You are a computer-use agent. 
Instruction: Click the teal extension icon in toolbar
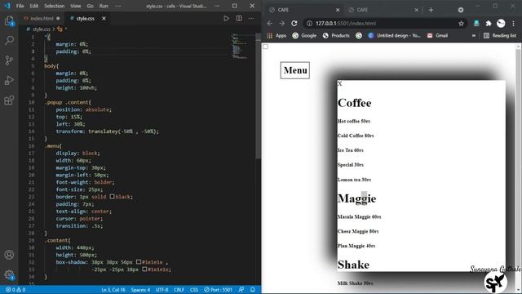476,24
